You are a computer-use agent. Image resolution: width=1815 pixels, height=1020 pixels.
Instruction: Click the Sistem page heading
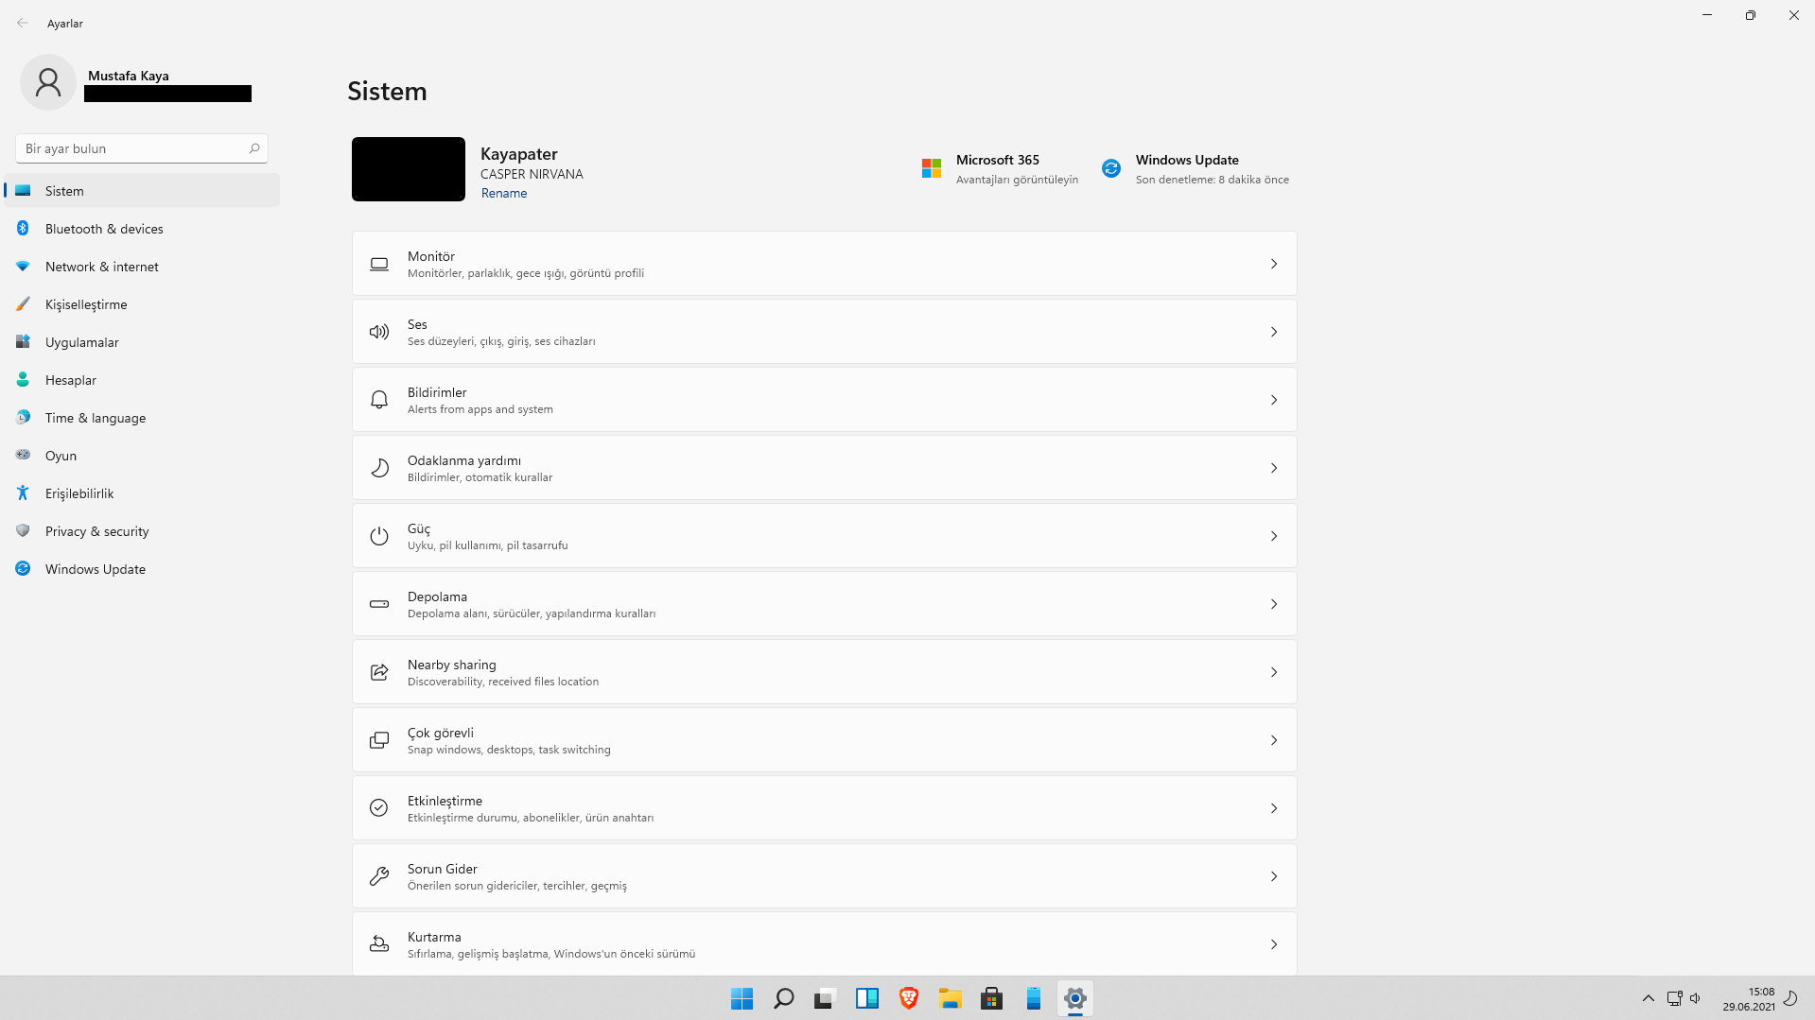387,91
